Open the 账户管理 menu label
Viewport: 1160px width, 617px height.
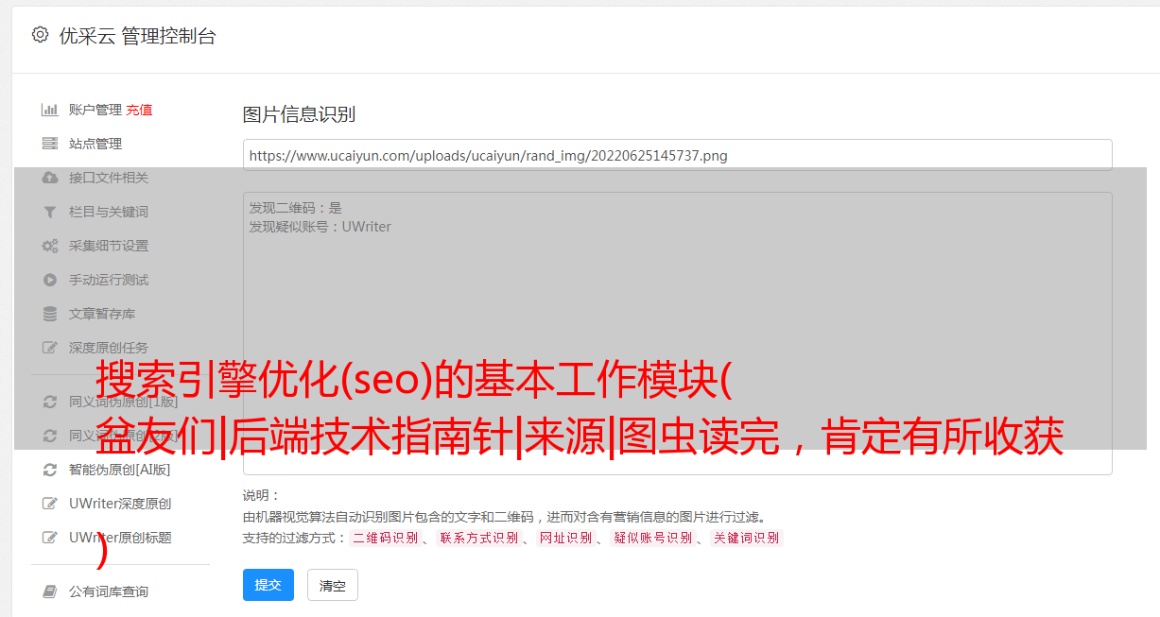pyautogui.click(x=95, y=110)
